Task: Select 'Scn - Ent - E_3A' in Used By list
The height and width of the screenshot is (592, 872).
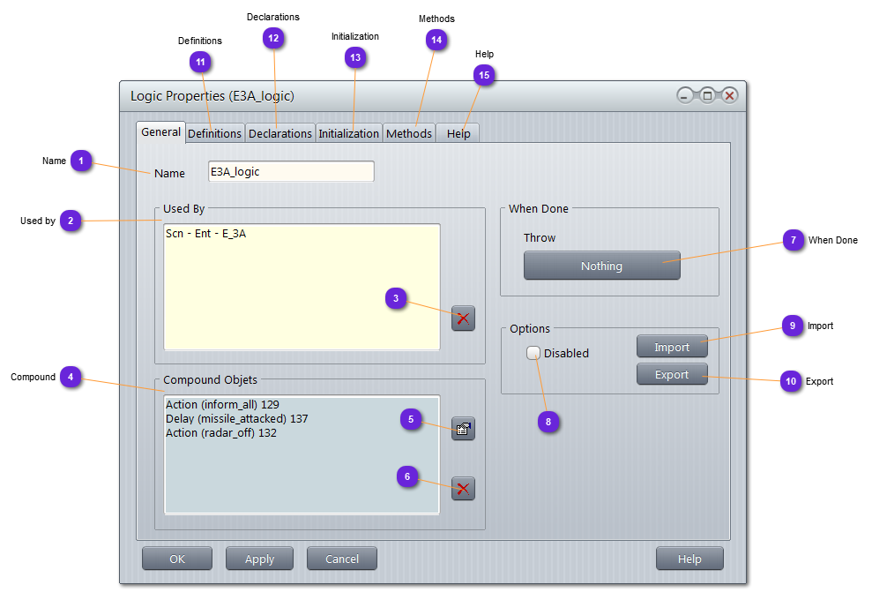Action: point(206,235)
